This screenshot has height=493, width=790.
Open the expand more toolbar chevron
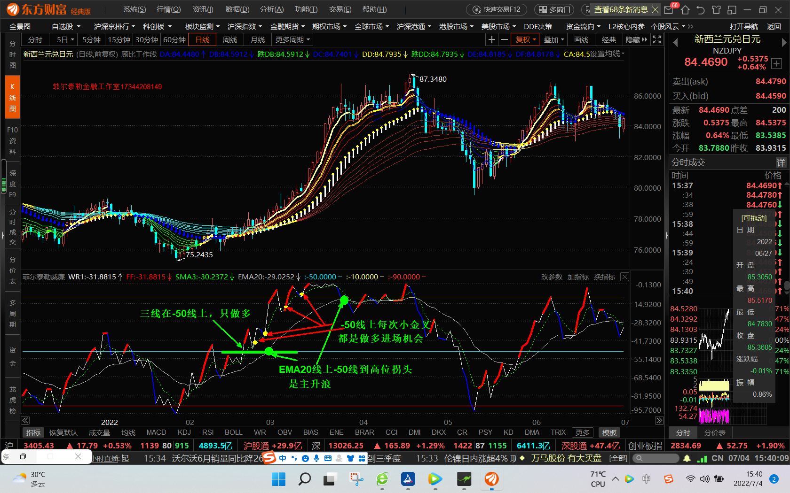coord(690,27)
